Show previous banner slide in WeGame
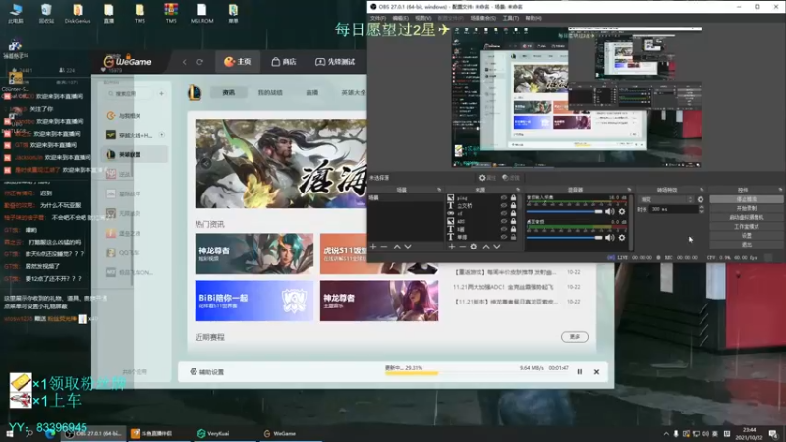This screenshot has height=442, width=786. point(206,163)
